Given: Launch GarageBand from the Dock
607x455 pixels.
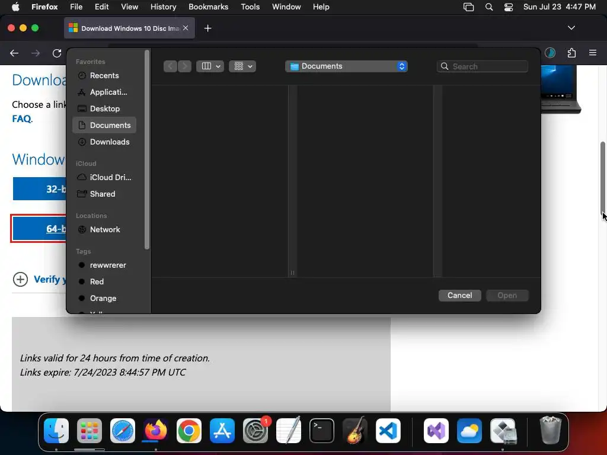Looking at the screenshot, I should [x=355, y=431].
